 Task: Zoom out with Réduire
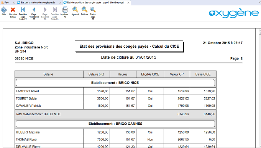coord(84,10)
